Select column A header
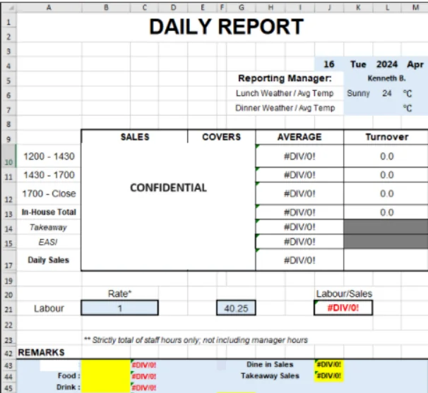The width and height of the screenshot is (428, 393). pos(49,8)
